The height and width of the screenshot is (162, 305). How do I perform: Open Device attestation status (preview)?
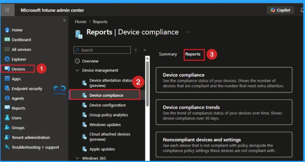111,83
